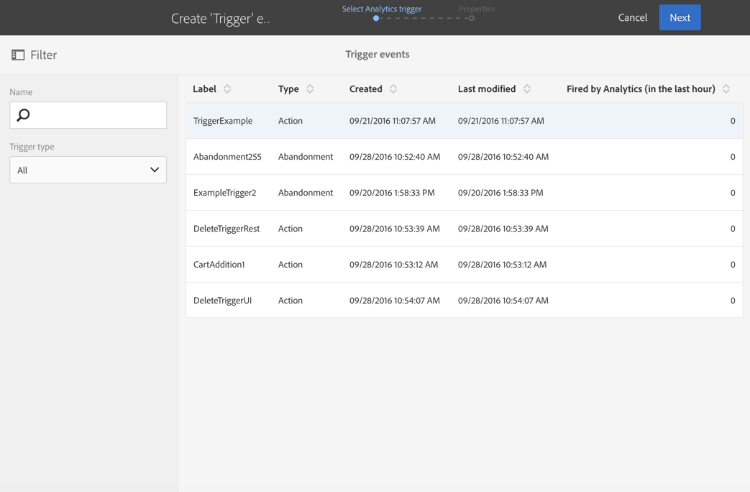Sort by Type column arrows

point(310,89)
